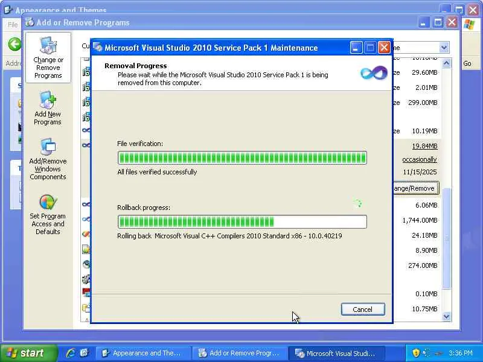Click the Rollback progress bar
Viewport: 483px width, 362px height.
(x=242, y=221)
